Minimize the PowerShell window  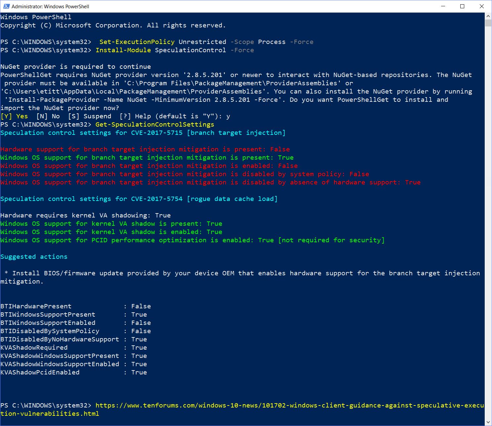tap(443, 6)
